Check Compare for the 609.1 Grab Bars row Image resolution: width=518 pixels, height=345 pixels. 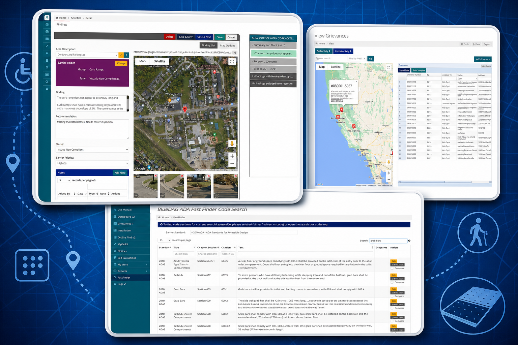[392, 296]
